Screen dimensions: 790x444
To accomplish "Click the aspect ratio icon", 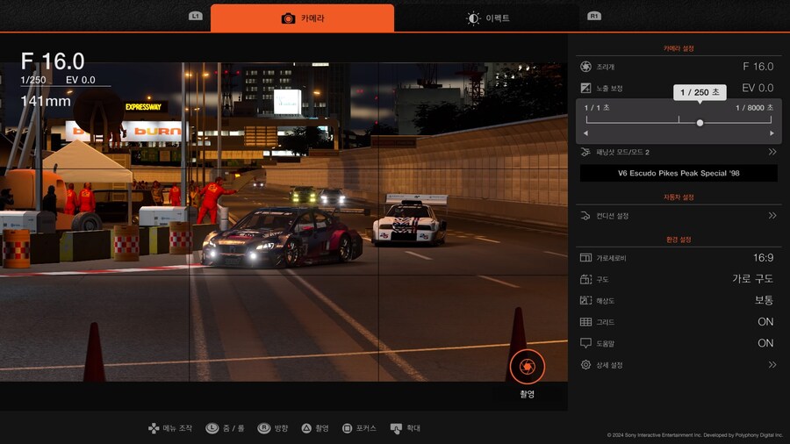I will (586, 258).
